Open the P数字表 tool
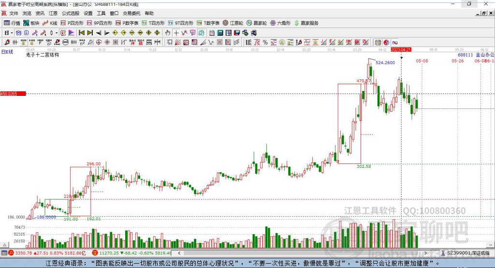This screenshot has width=495, height=268. tap(127, 23)
